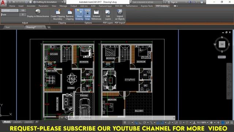Open the Express Tools ribbon tab

147,6
